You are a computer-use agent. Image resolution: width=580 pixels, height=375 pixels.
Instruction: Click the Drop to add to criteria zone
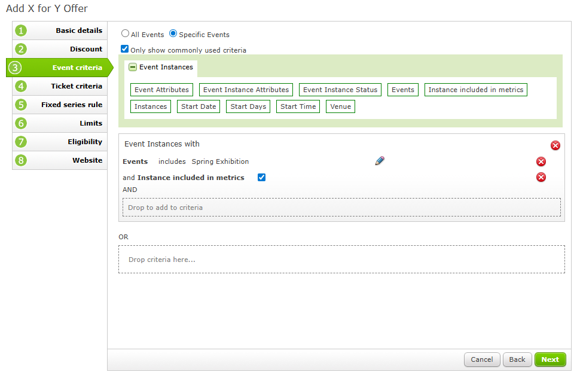point(341,208)
